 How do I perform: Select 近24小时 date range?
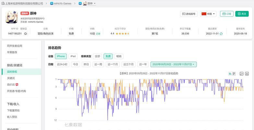coord(62,64)
